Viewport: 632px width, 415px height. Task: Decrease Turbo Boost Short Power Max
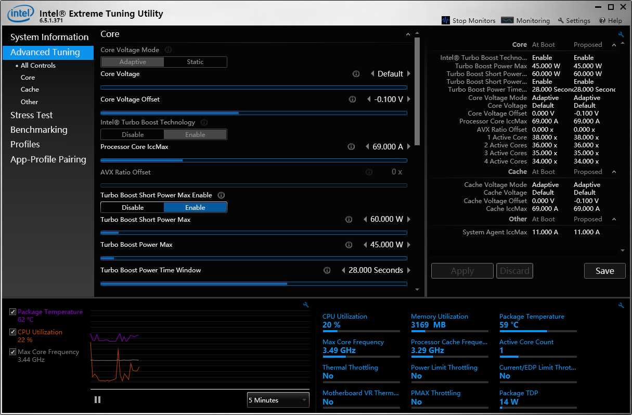coord(365,220)
